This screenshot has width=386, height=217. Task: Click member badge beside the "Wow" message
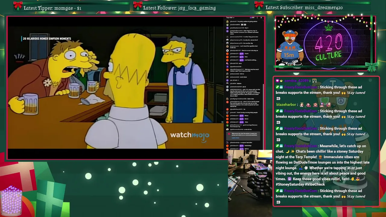tap(242, 122)
